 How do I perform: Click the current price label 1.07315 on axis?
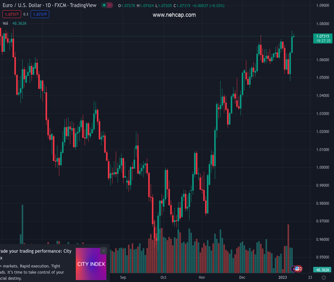(x=322, y=36)
